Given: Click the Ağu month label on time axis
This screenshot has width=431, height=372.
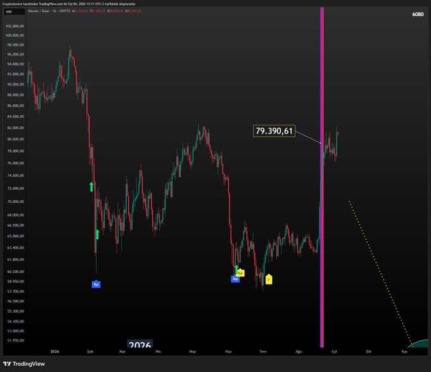Looking at the screenshot, I should (299, 351).
